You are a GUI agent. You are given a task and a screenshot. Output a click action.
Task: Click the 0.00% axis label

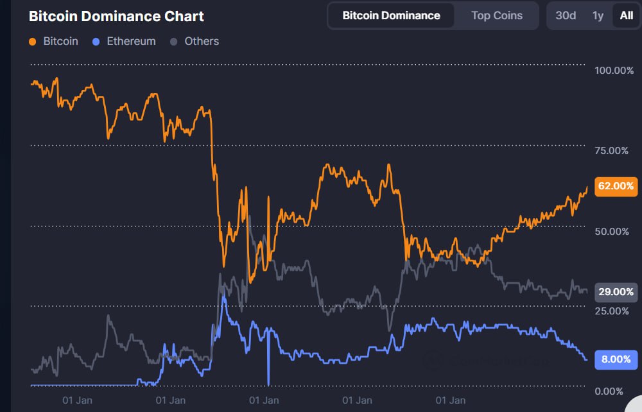pos(609,391)
